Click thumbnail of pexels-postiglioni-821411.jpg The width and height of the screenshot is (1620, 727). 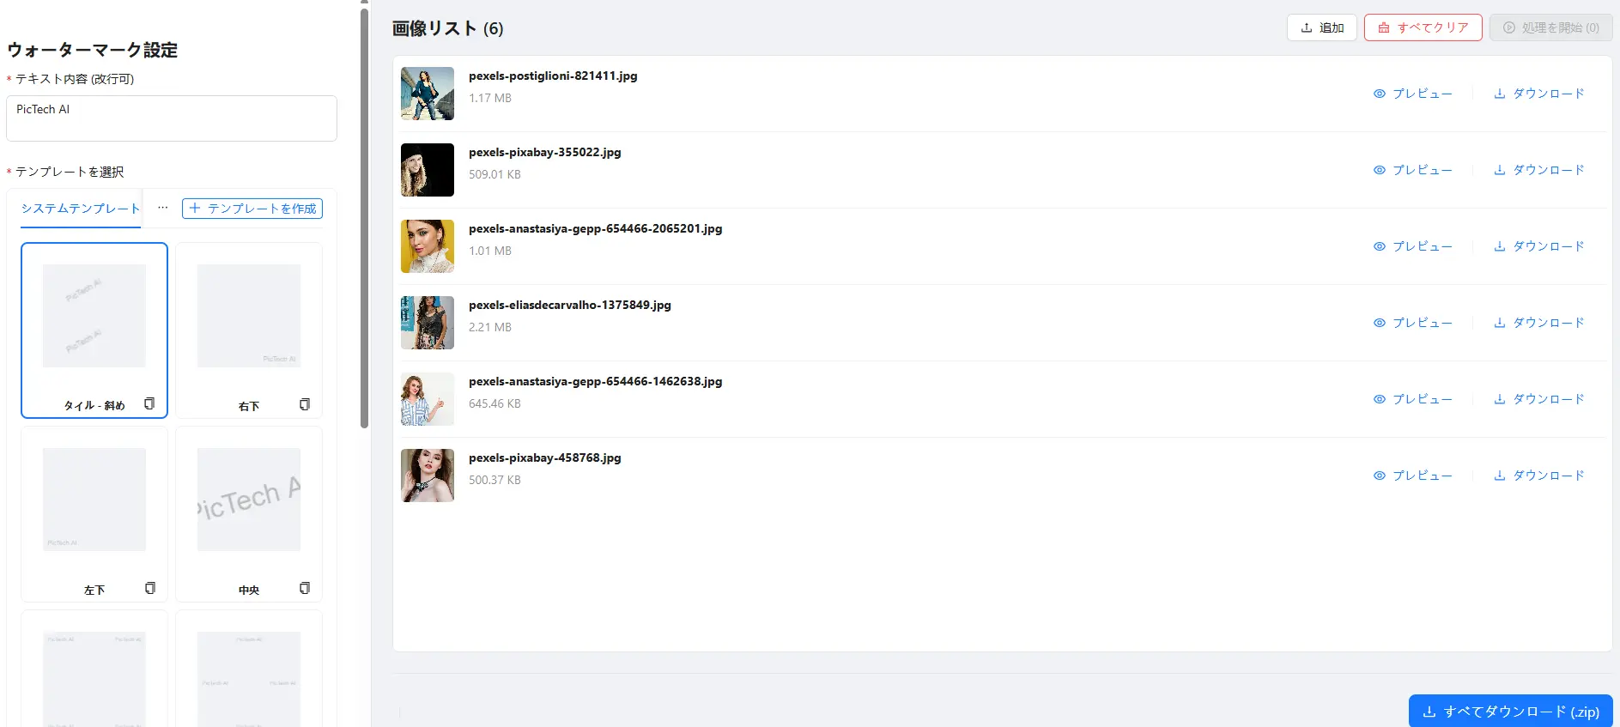click(x=428, y=94)
